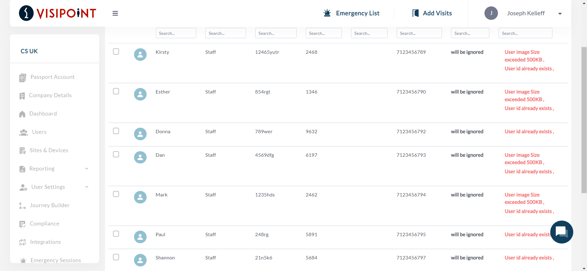Go to Integrations
The height and width of the screenshot is (271, 587).
(45, 242)
